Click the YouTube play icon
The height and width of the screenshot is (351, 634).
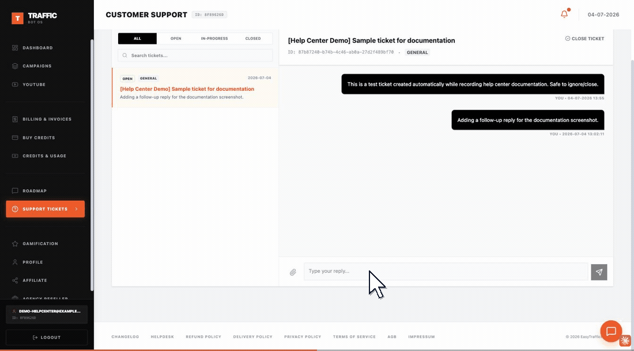[15, 85]
